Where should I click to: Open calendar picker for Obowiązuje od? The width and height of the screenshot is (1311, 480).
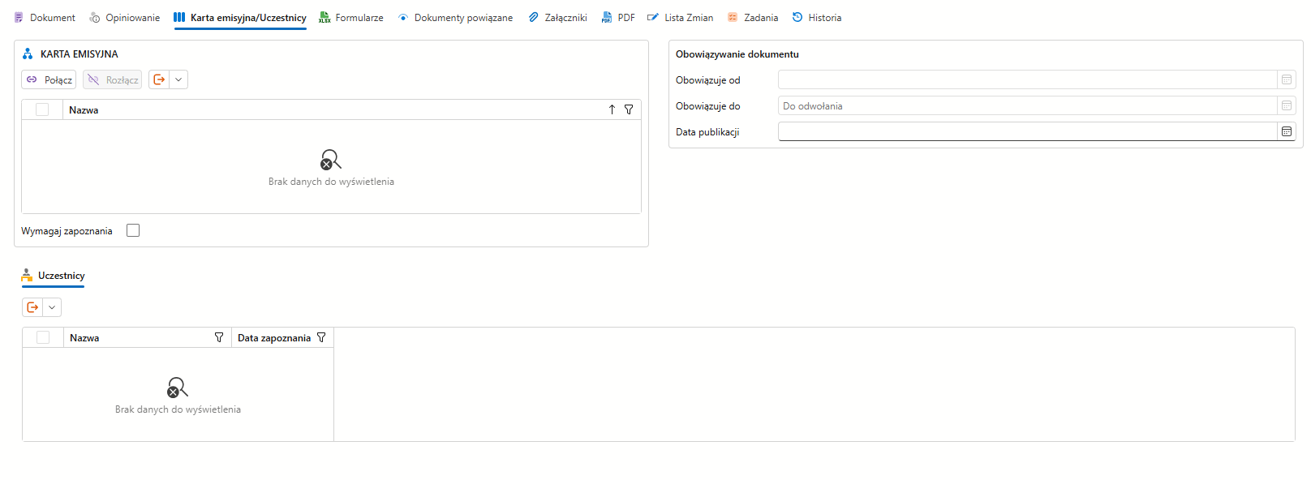[1287, 79]
